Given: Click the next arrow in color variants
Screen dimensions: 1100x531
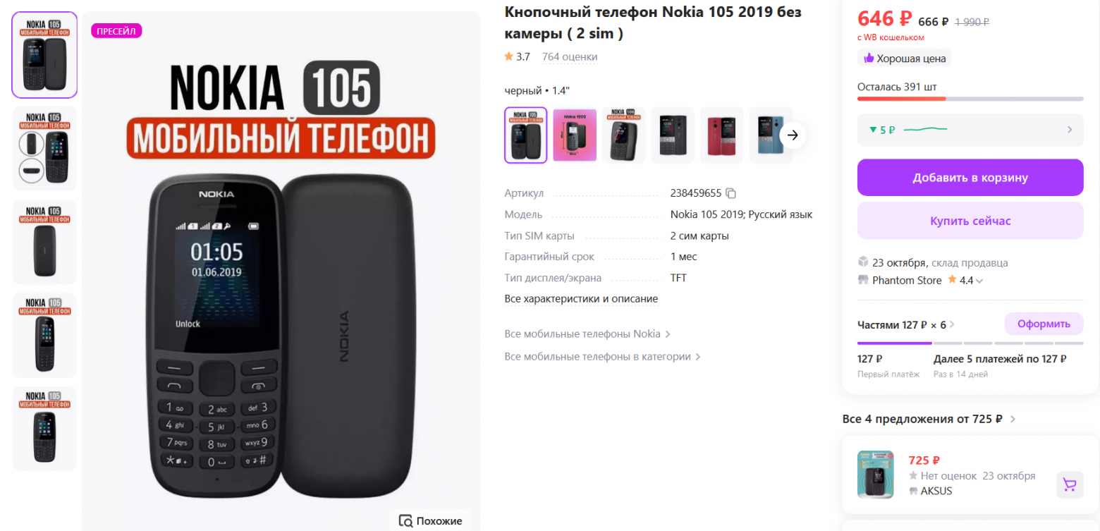Looking at the screenshot, I should (793, 135).
